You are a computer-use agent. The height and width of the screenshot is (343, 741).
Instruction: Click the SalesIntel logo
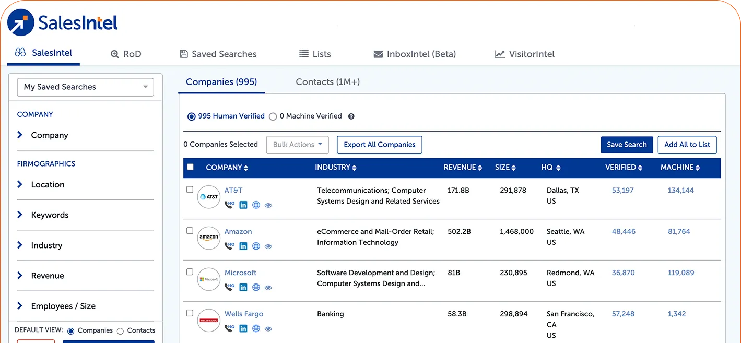tap(62, 22)
